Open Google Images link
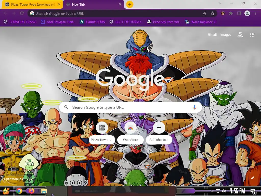The height and width of the screenshot is (196, 261). (226, 34)
